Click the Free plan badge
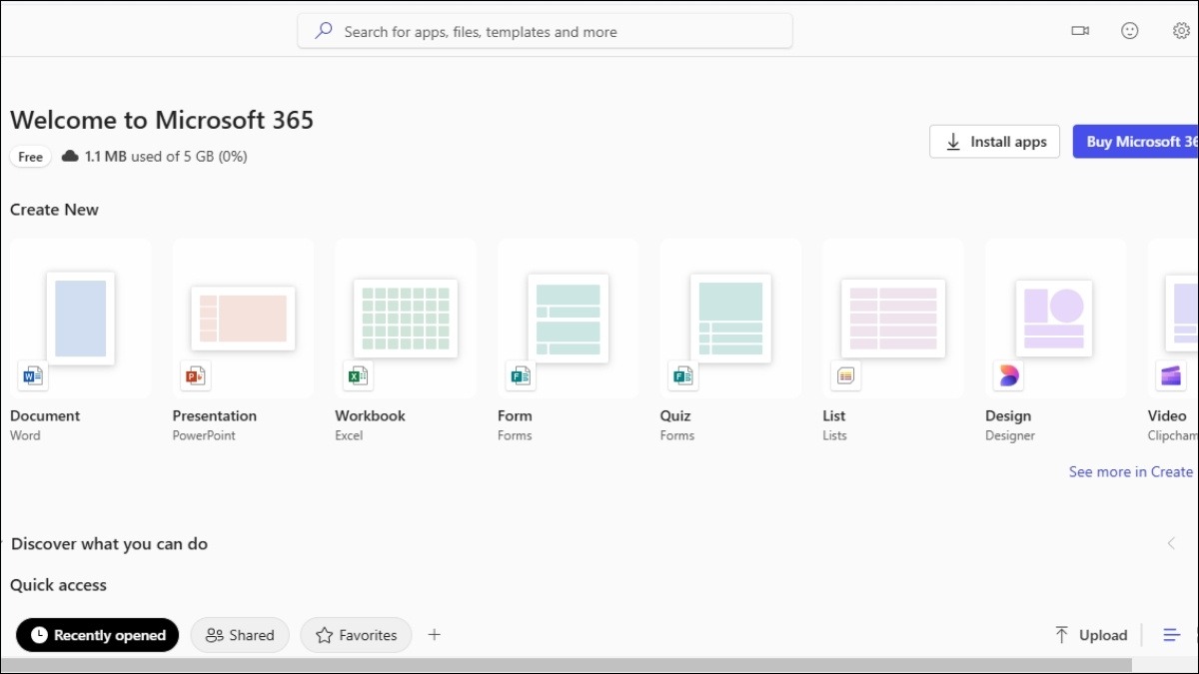The height and width of the screenshot is (674, 1199). coord(31,157)
